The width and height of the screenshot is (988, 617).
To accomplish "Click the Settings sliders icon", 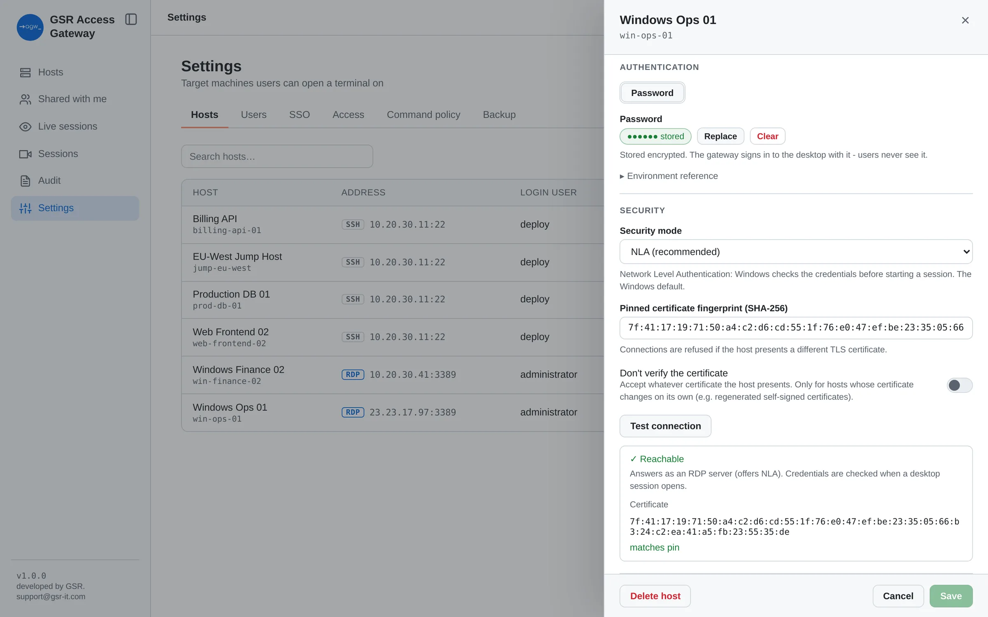I will (25, 208).
